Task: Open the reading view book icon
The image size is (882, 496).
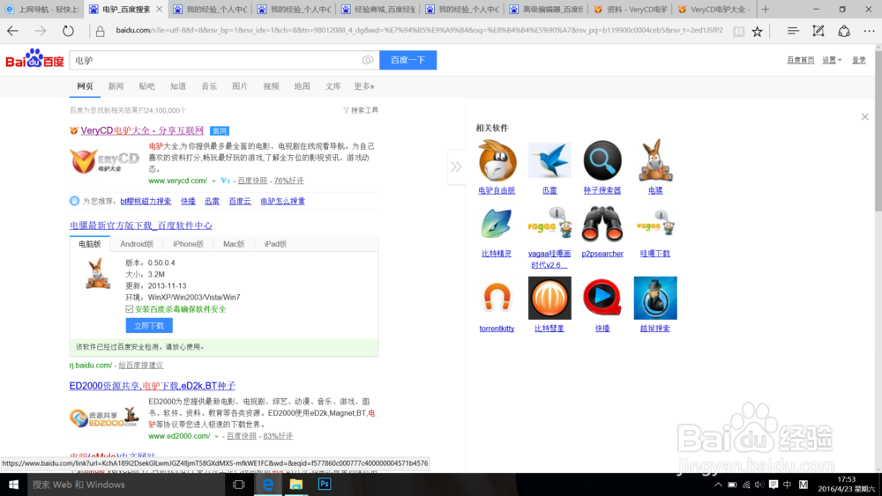Action: 738,32
